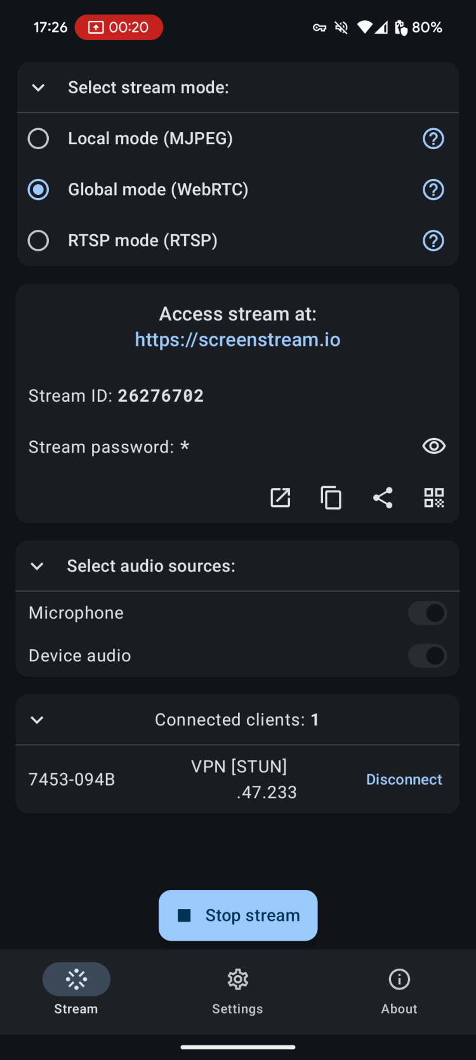Reveal the stream password
476x1060 pixels.
(434, 446)
